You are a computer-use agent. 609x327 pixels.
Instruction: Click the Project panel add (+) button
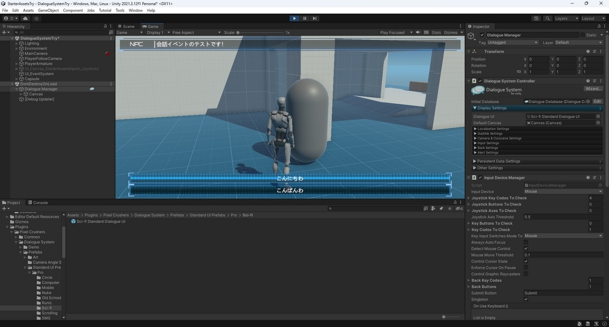point(6,208)
